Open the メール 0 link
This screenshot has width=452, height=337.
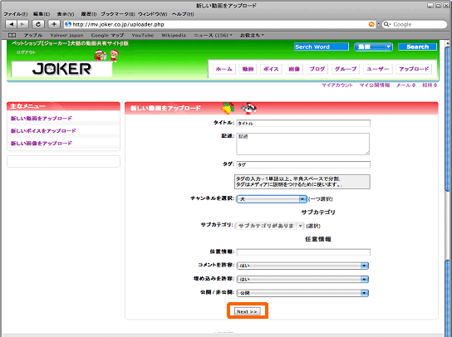[405, 85]
